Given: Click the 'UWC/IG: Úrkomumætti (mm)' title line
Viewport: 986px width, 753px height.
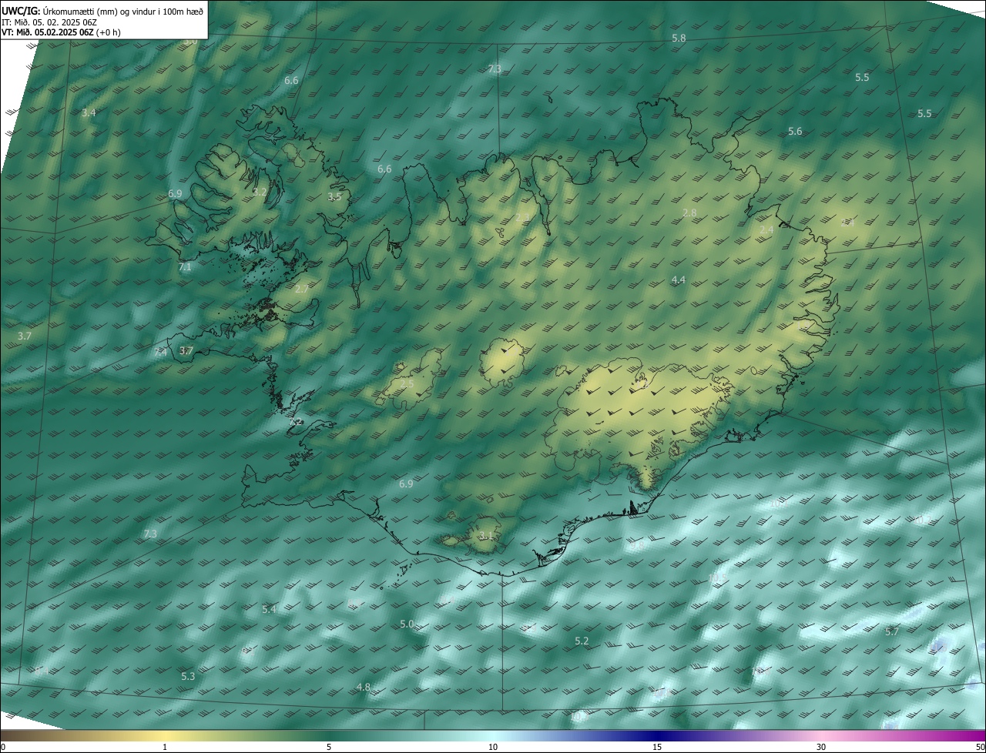Looking at the screenshot, I should pos(102,10).
